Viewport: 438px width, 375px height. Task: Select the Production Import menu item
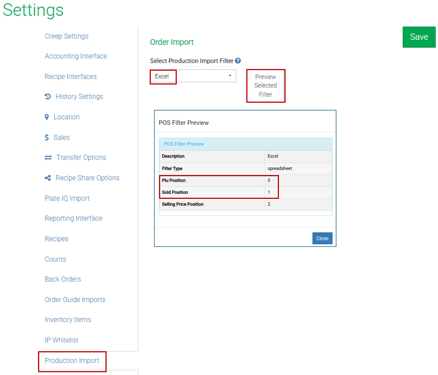click(72, 361)
